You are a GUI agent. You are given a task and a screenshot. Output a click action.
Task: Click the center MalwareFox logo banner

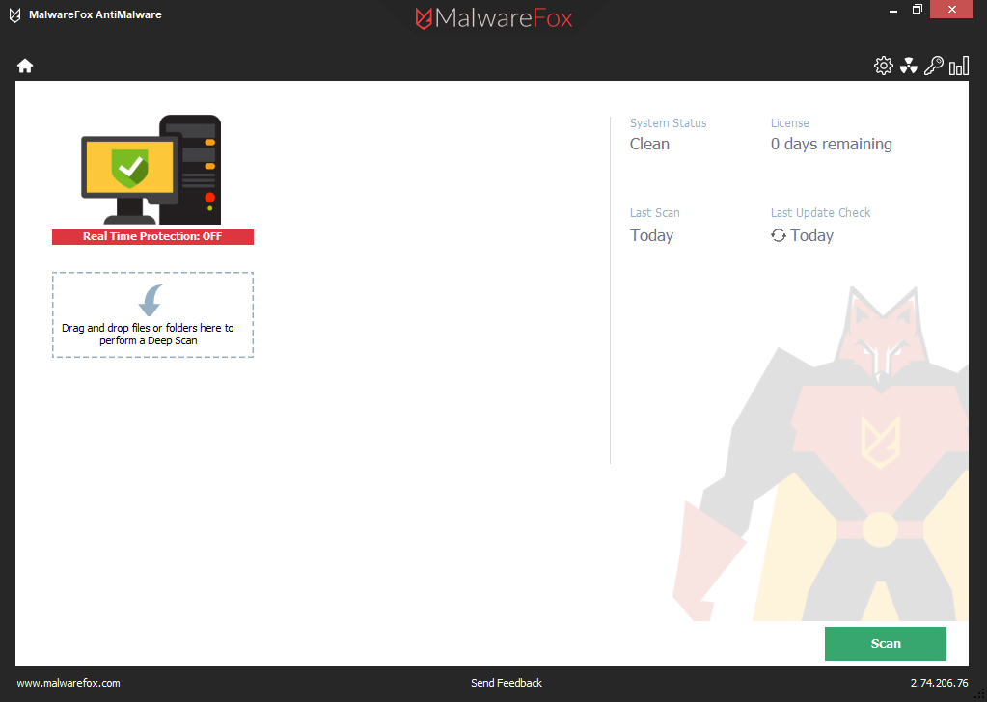(494, 17)
